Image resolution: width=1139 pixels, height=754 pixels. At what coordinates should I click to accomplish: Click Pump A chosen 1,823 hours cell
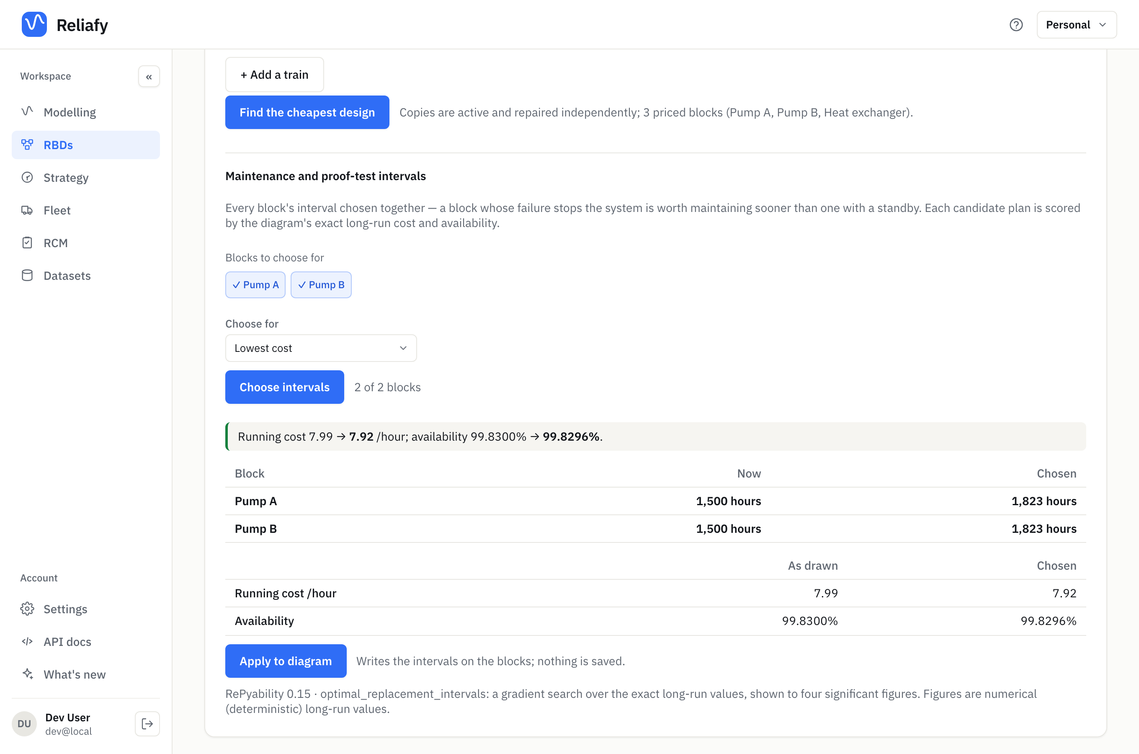[x=1044, y=501]
